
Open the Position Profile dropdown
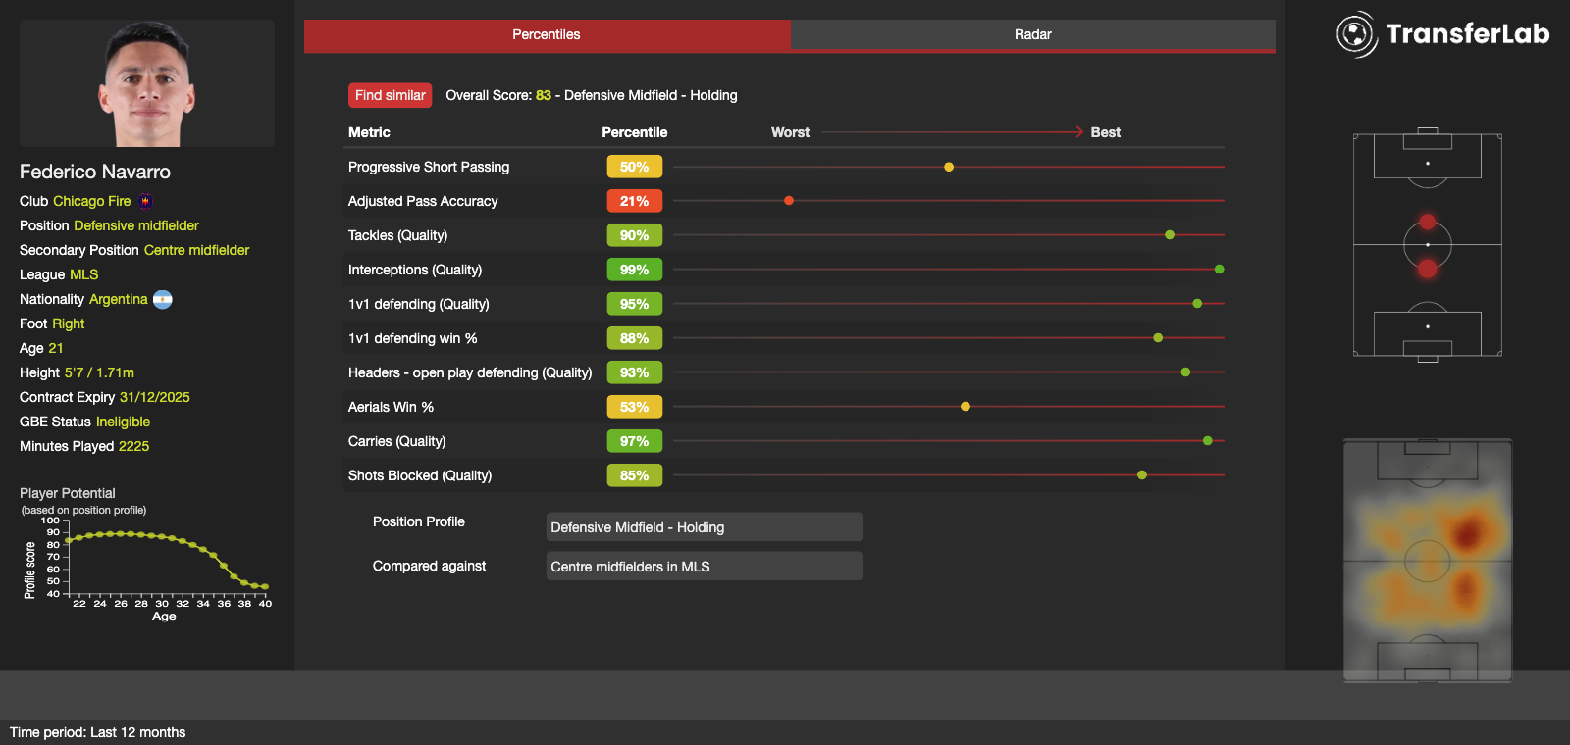[x=705, y=526]
